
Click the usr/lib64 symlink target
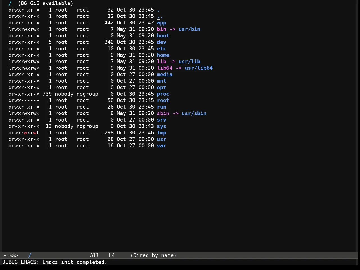[x=199, y=68]
